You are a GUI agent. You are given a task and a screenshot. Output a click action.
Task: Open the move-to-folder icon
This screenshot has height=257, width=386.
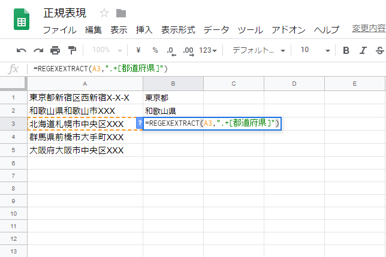tap(121, 13)
